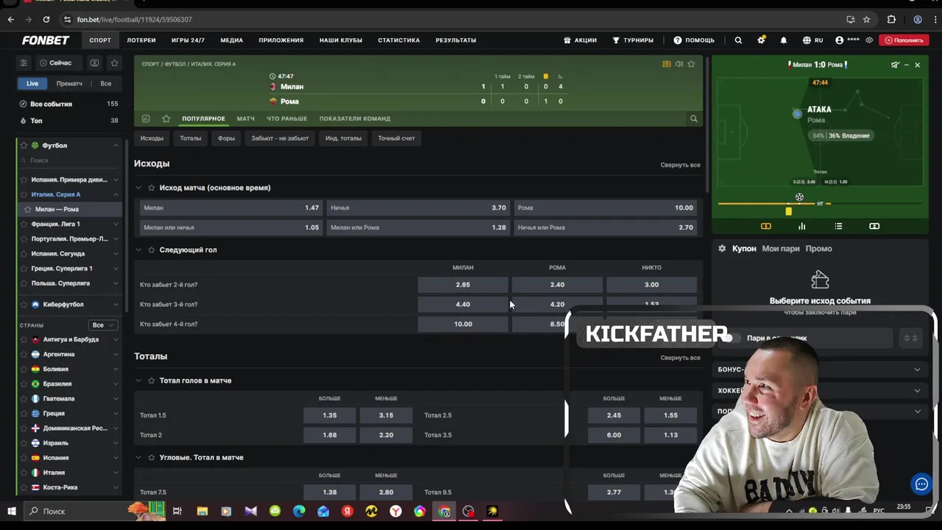Image resolution: width=942 pixels, height=530 pixels.
Task: Open favorites star icon in sidebar header
Action: 114,63
